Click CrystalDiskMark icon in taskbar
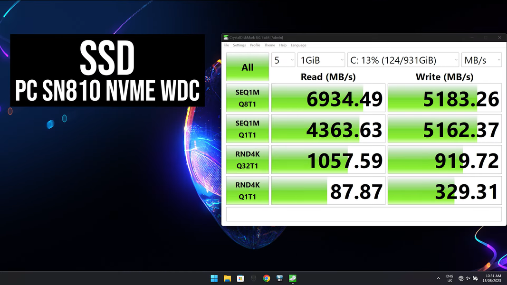The width and height of the screenshot is (507, 285). pos(293,278)
